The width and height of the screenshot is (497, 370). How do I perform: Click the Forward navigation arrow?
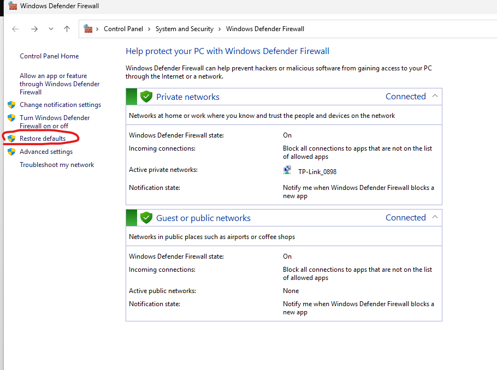(x=34, y=29)
